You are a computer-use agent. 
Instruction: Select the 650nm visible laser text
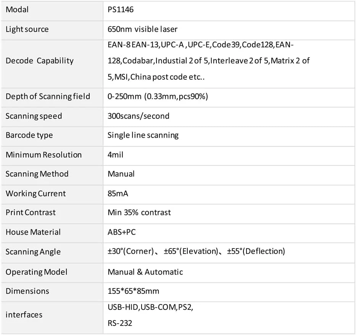click(x=142, y=29)
